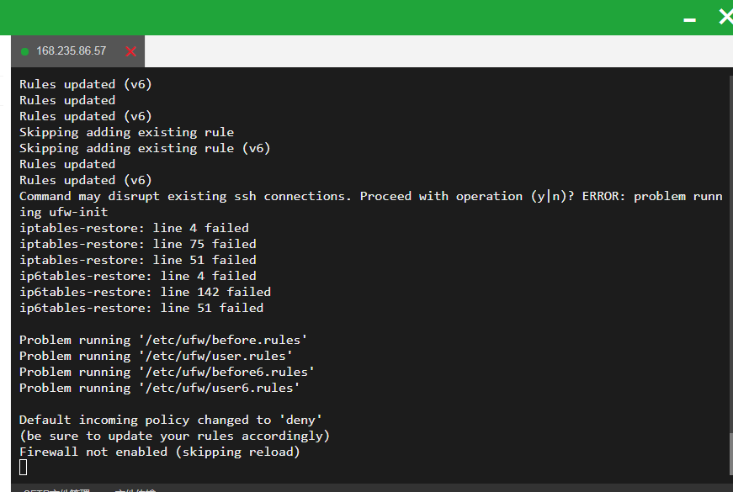Select the 168.235.86.57 session tab

click(71, 51)
